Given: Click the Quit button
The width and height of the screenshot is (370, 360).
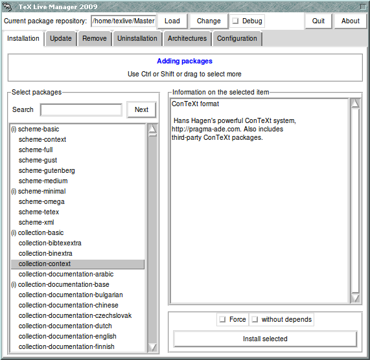Looking at the screenshot, I should pyautogui.click(x=318, y=21).
